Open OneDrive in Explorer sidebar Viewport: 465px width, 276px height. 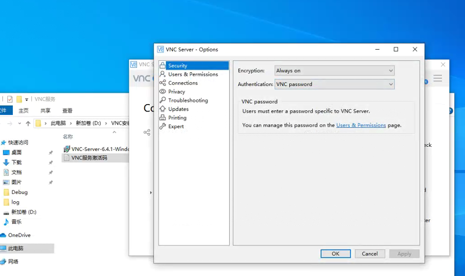click(19, 235)
